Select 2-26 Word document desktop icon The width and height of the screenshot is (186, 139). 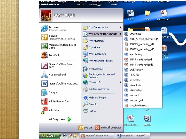130,15
